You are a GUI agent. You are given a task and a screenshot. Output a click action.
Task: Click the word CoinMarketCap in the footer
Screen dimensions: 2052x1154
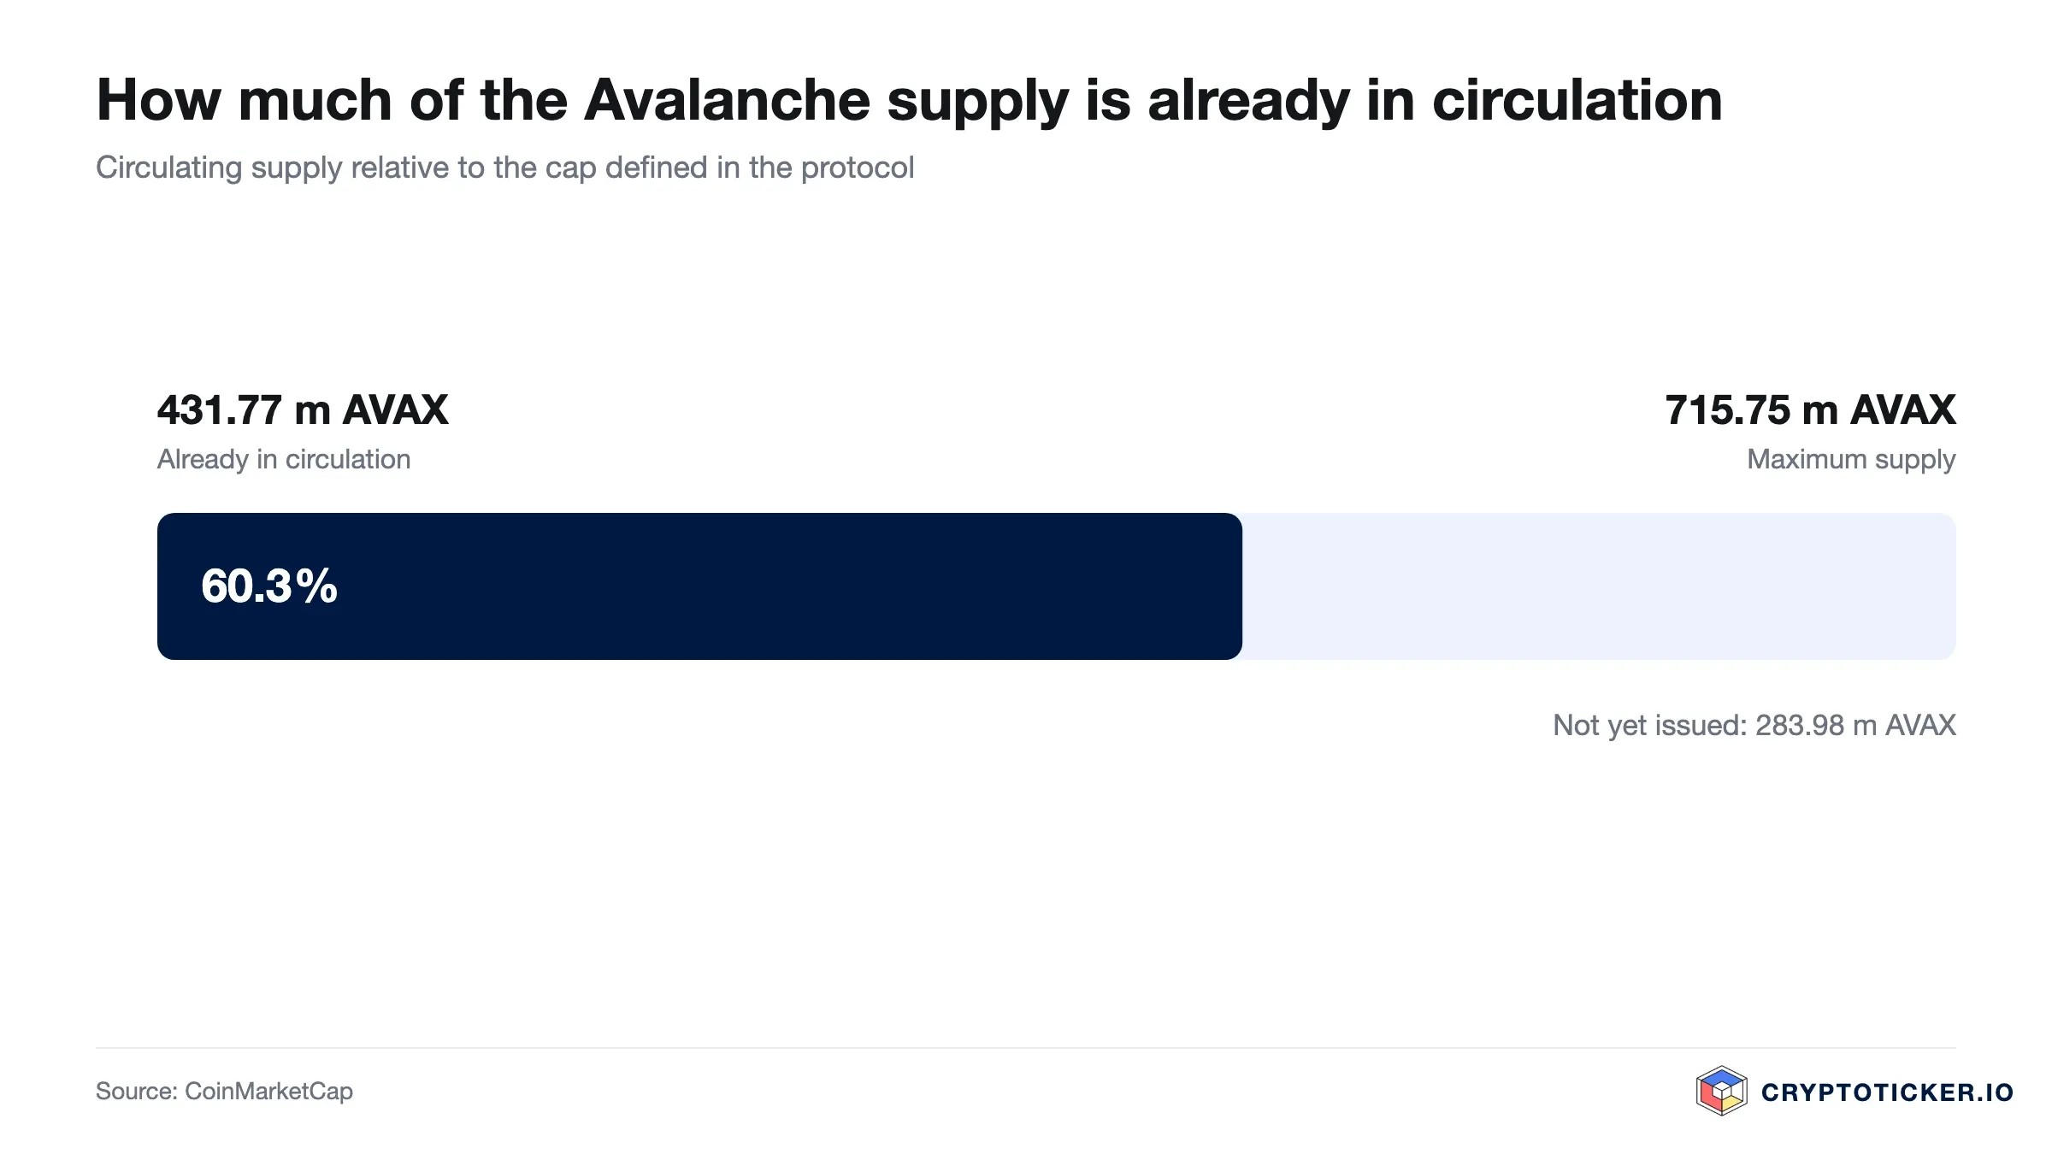(x=268, y=1091)
